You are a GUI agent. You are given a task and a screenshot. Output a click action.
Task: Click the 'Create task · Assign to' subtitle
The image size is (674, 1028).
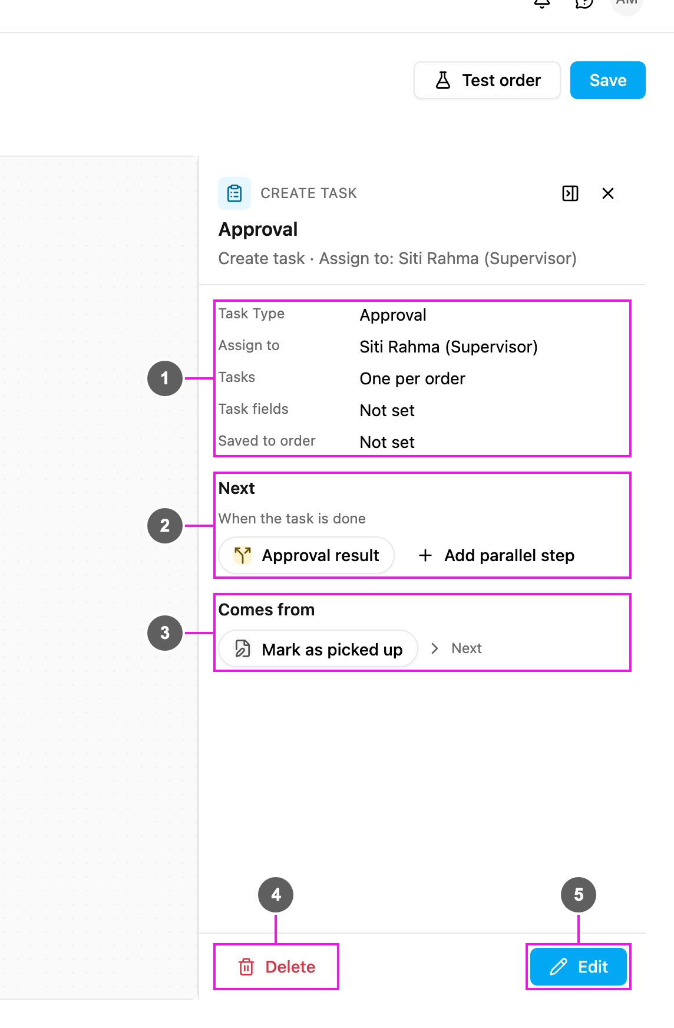398,258
